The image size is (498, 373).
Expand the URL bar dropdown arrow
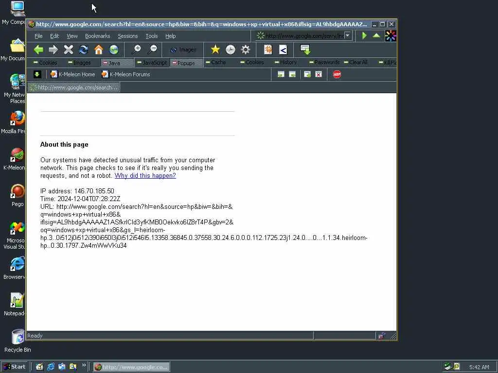tap(348, 35)
